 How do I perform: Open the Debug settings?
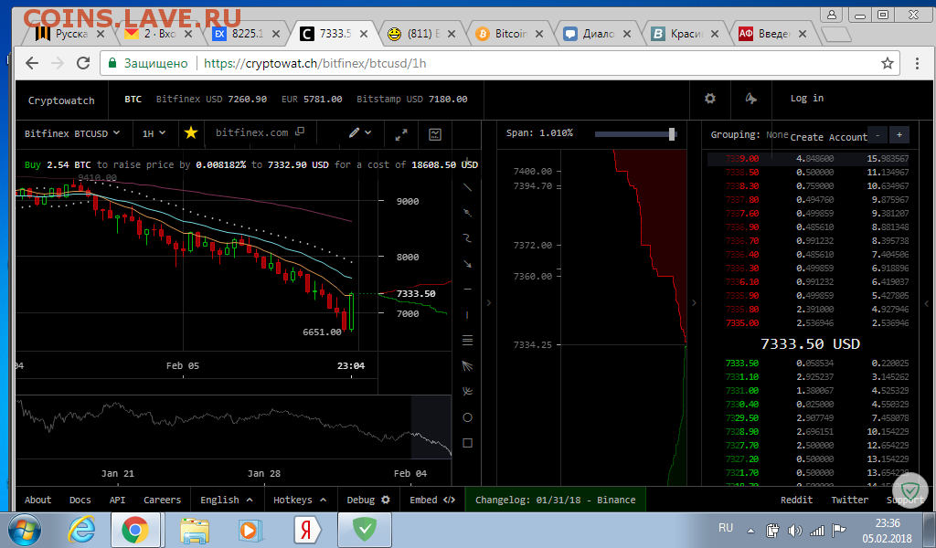pos(368,500)
